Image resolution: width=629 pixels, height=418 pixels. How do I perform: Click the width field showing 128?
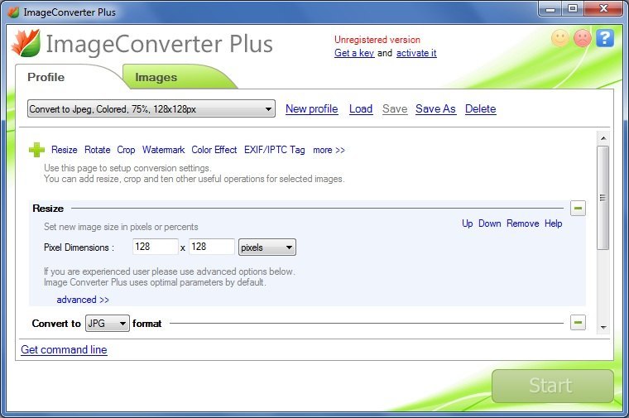pyautogui.click(x=156, y=247)
